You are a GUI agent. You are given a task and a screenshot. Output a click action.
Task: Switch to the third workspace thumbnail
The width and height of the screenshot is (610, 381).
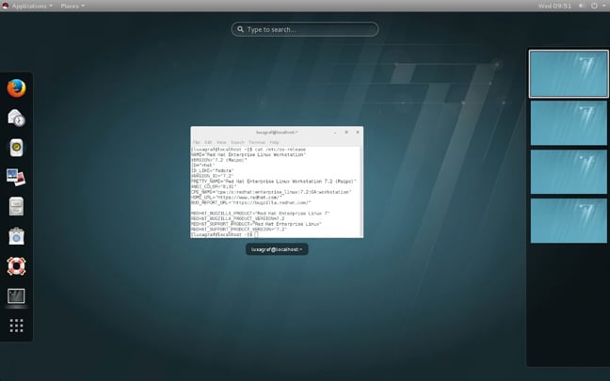[x=569, y=172]
